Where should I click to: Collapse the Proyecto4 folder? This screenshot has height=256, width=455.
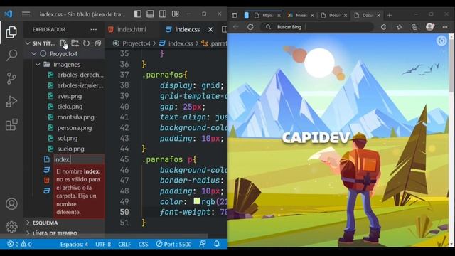[x=34, y=54]
